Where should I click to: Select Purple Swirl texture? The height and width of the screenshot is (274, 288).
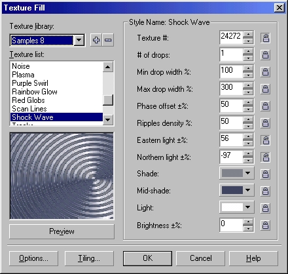click(56, 83)
